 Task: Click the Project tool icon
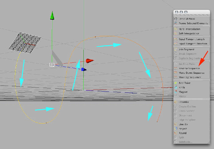[x=176, y=129]
